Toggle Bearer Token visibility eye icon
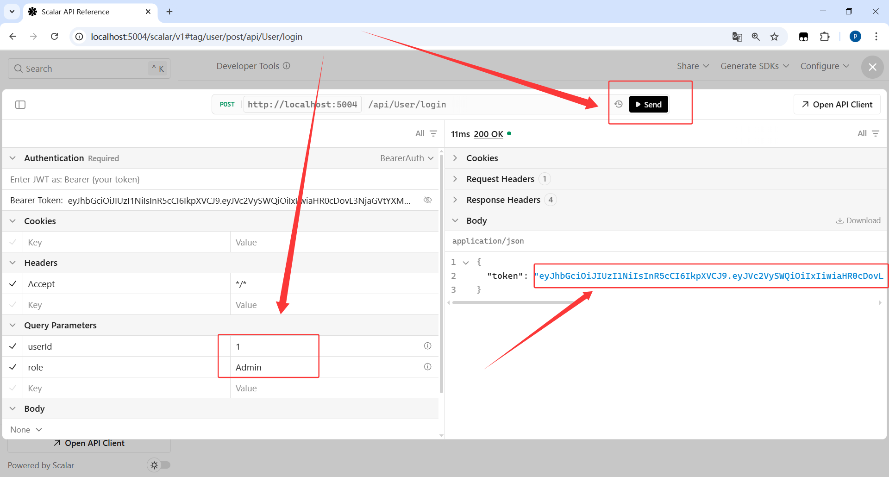The image size is (889, 477). tap(428, 200)
